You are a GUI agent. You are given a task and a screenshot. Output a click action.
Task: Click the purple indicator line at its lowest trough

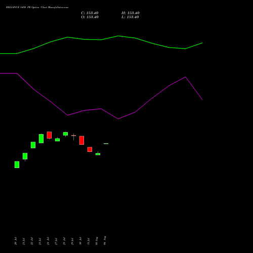click(x=118, y=119)
